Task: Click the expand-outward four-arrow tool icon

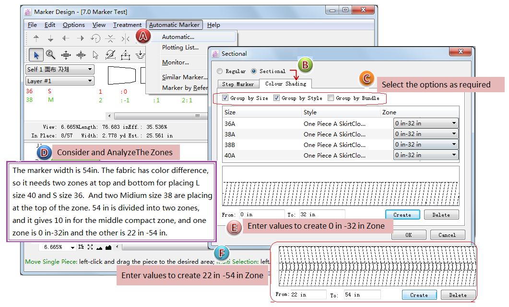Action: pyautogui.click(x=66, y=54)
